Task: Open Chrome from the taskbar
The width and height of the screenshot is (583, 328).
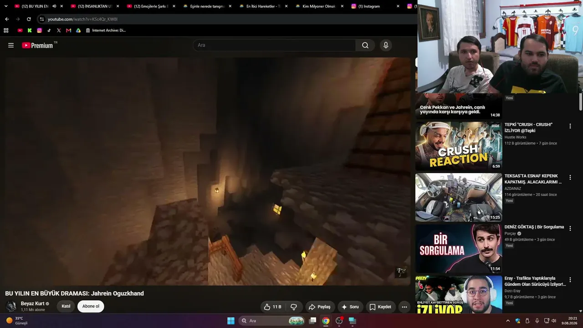Action: (x=326, y=321)
